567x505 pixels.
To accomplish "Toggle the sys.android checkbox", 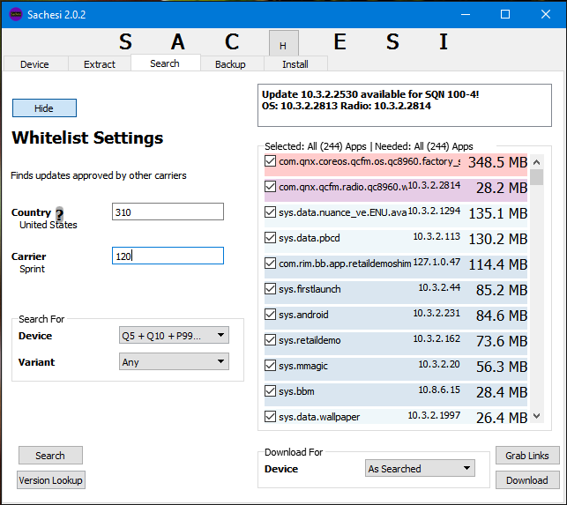I will [x=270, y=314].
